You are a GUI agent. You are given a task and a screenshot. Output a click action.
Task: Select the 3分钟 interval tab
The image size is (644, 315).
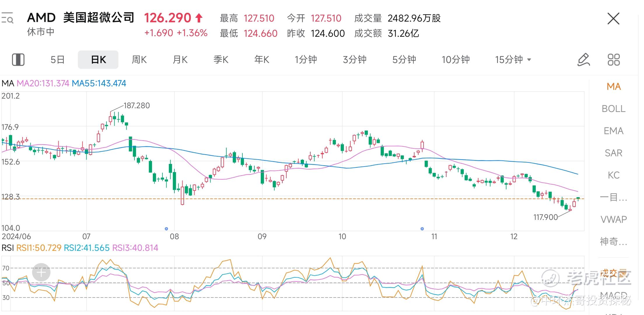(355, 60)
